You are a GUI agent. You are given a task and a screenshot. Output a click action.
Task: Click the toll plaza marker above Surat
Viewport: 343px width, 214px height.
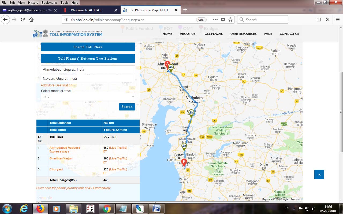184,146
